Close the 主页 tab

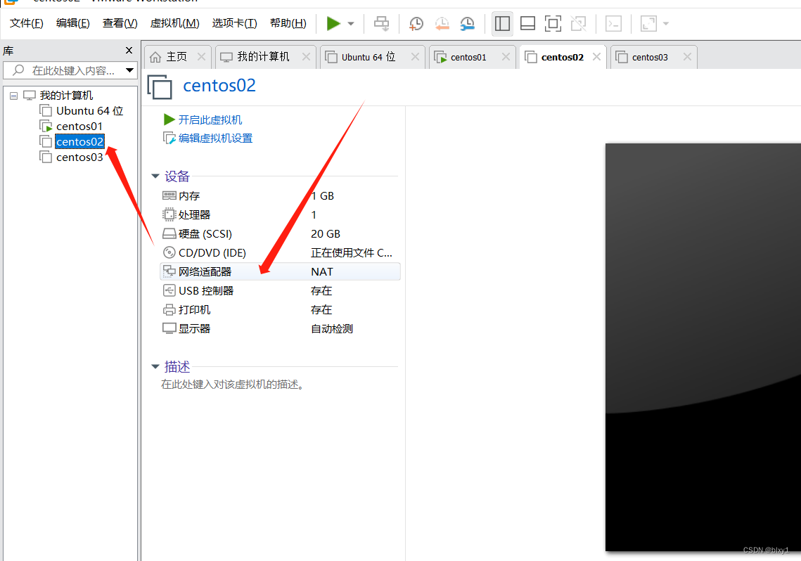point(201,57)
